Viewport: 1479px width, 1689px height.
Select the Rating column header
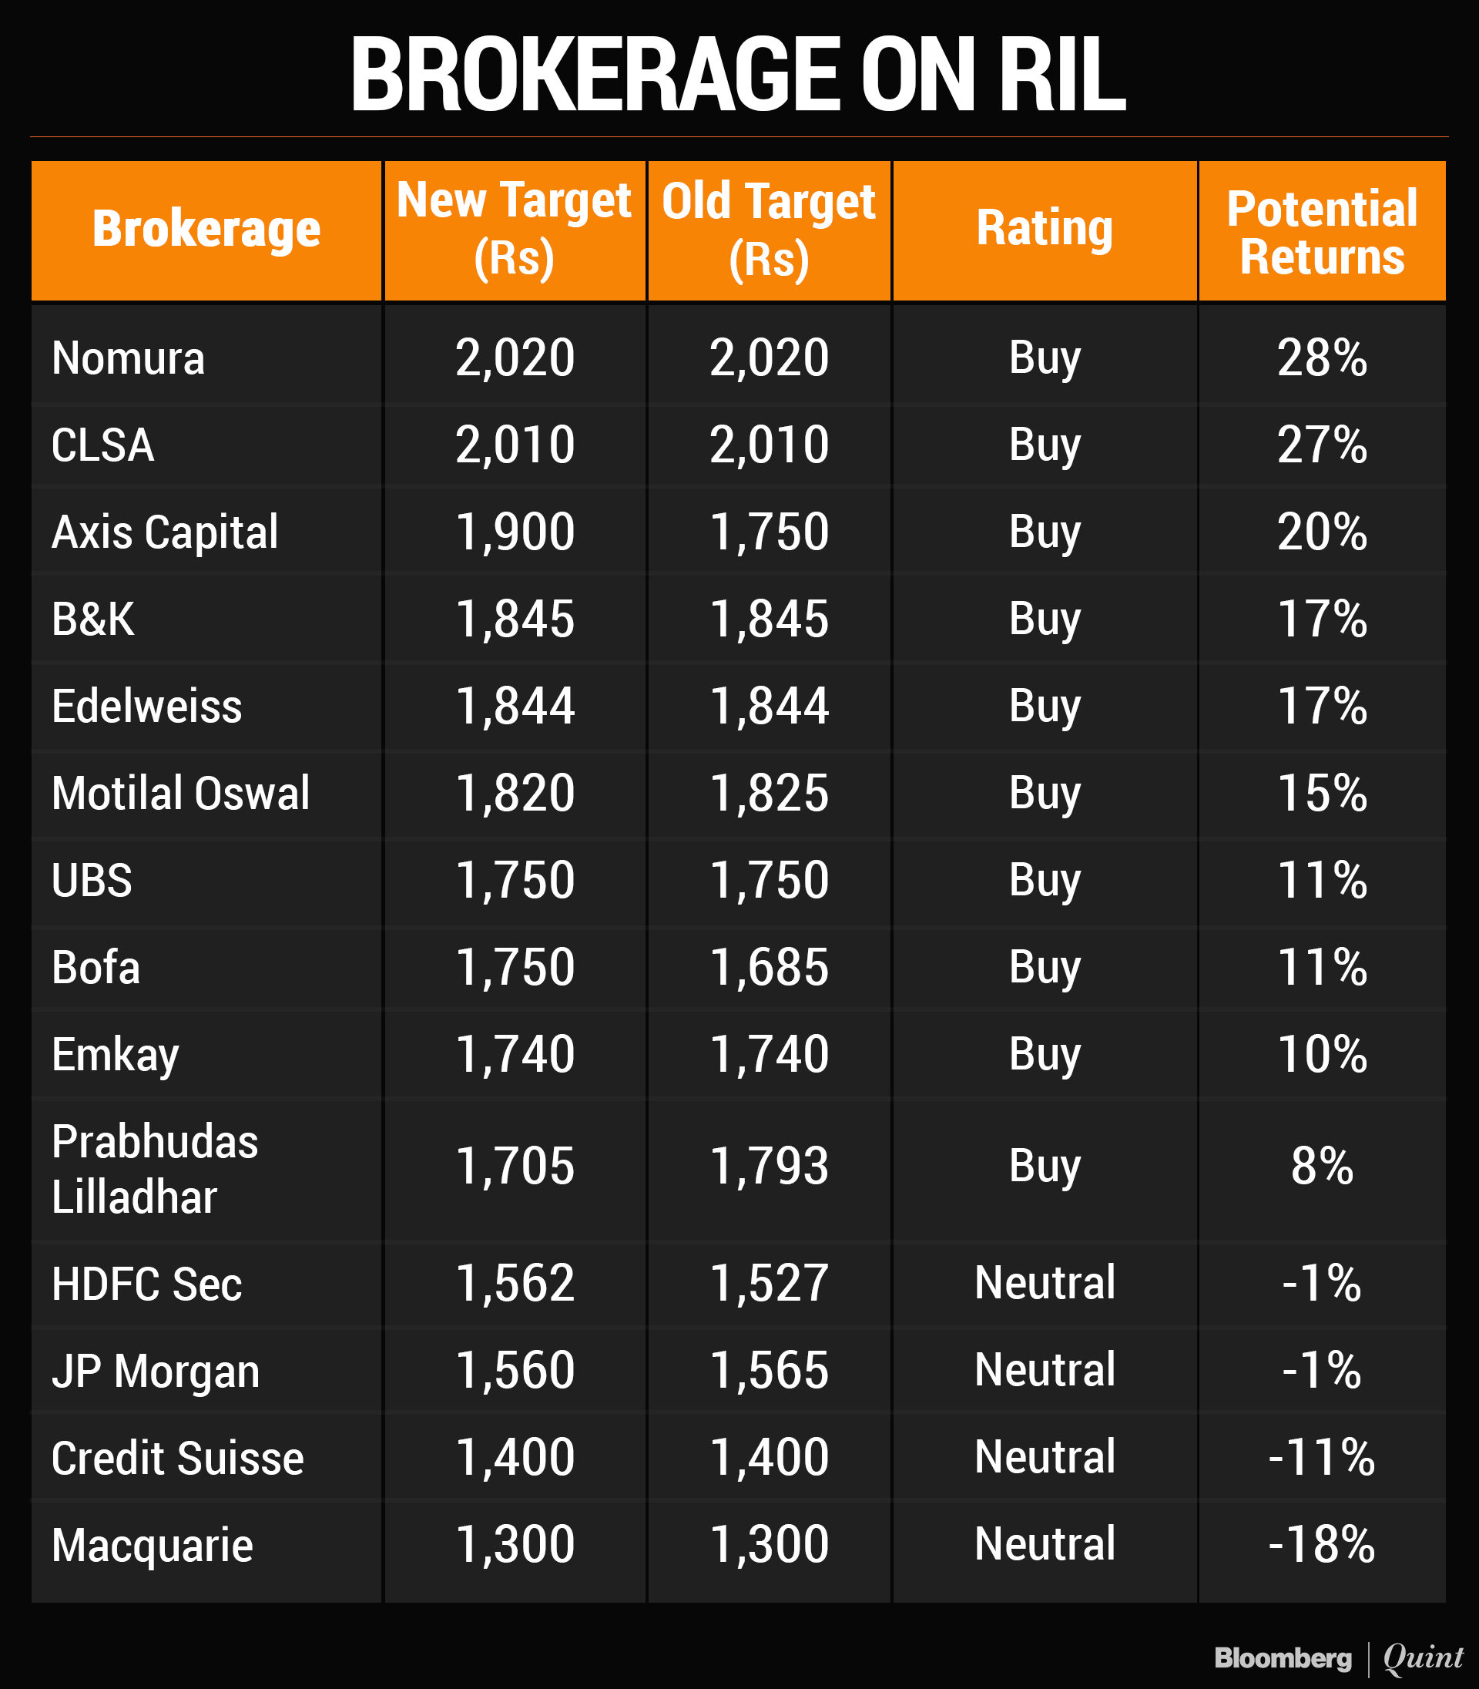[x=1044, y=228]
